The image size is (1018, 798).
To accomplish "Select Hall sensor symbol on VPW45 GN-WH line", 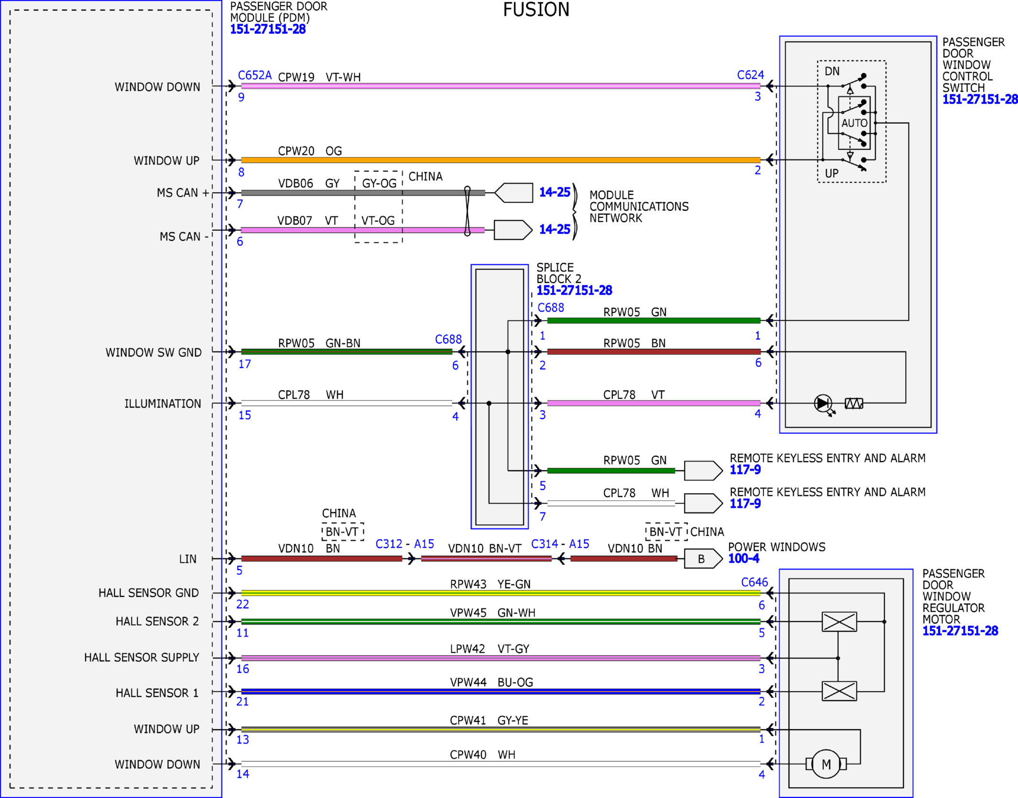I will click(839, 622).
